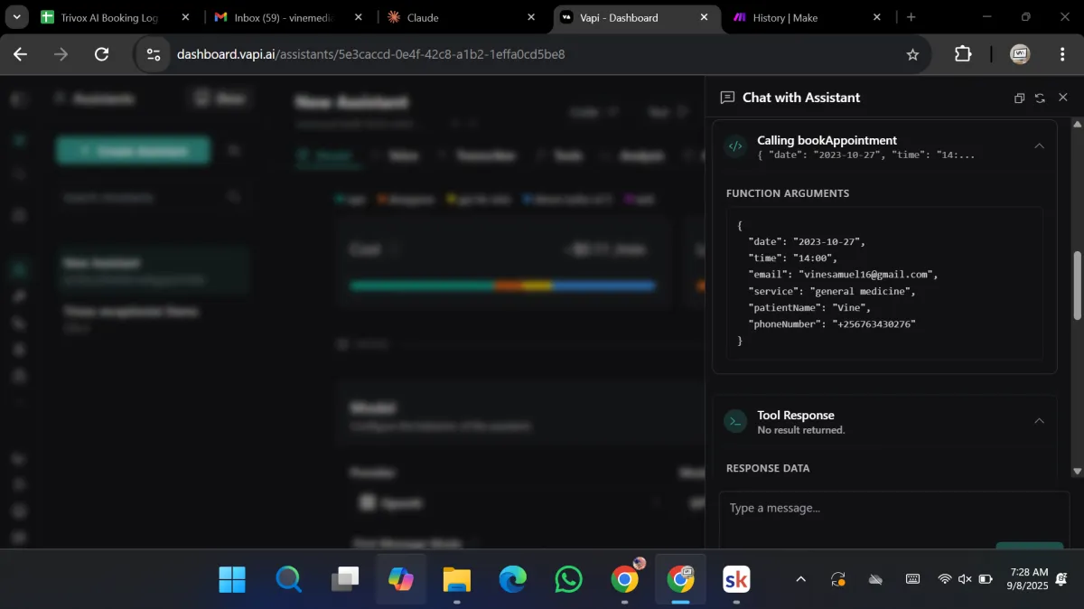Viewport: 1084px width, 609px height.
Task: Open the active Chrome window icon beside SK
Action: [x=681, y=579]
